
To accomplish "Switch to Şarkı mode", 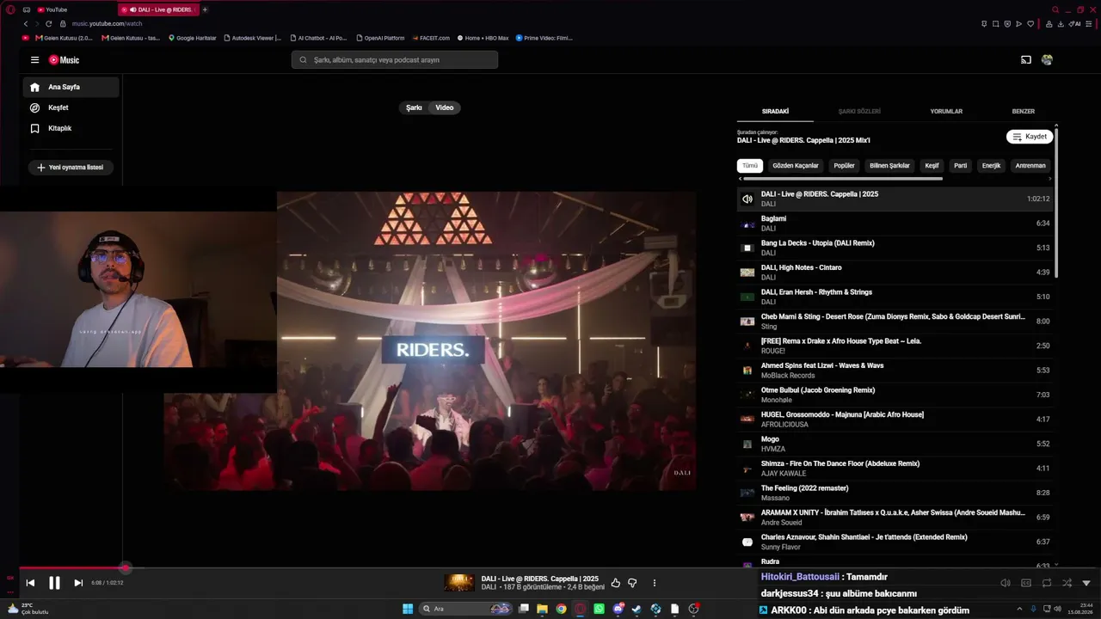I will pyautogui.click(x=414, y=107).
